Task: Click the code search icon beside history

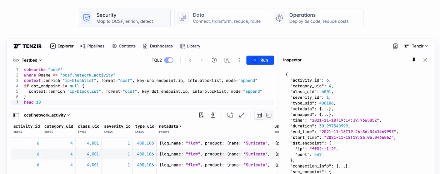Action: pyautogui.click(x=227, y=60)
